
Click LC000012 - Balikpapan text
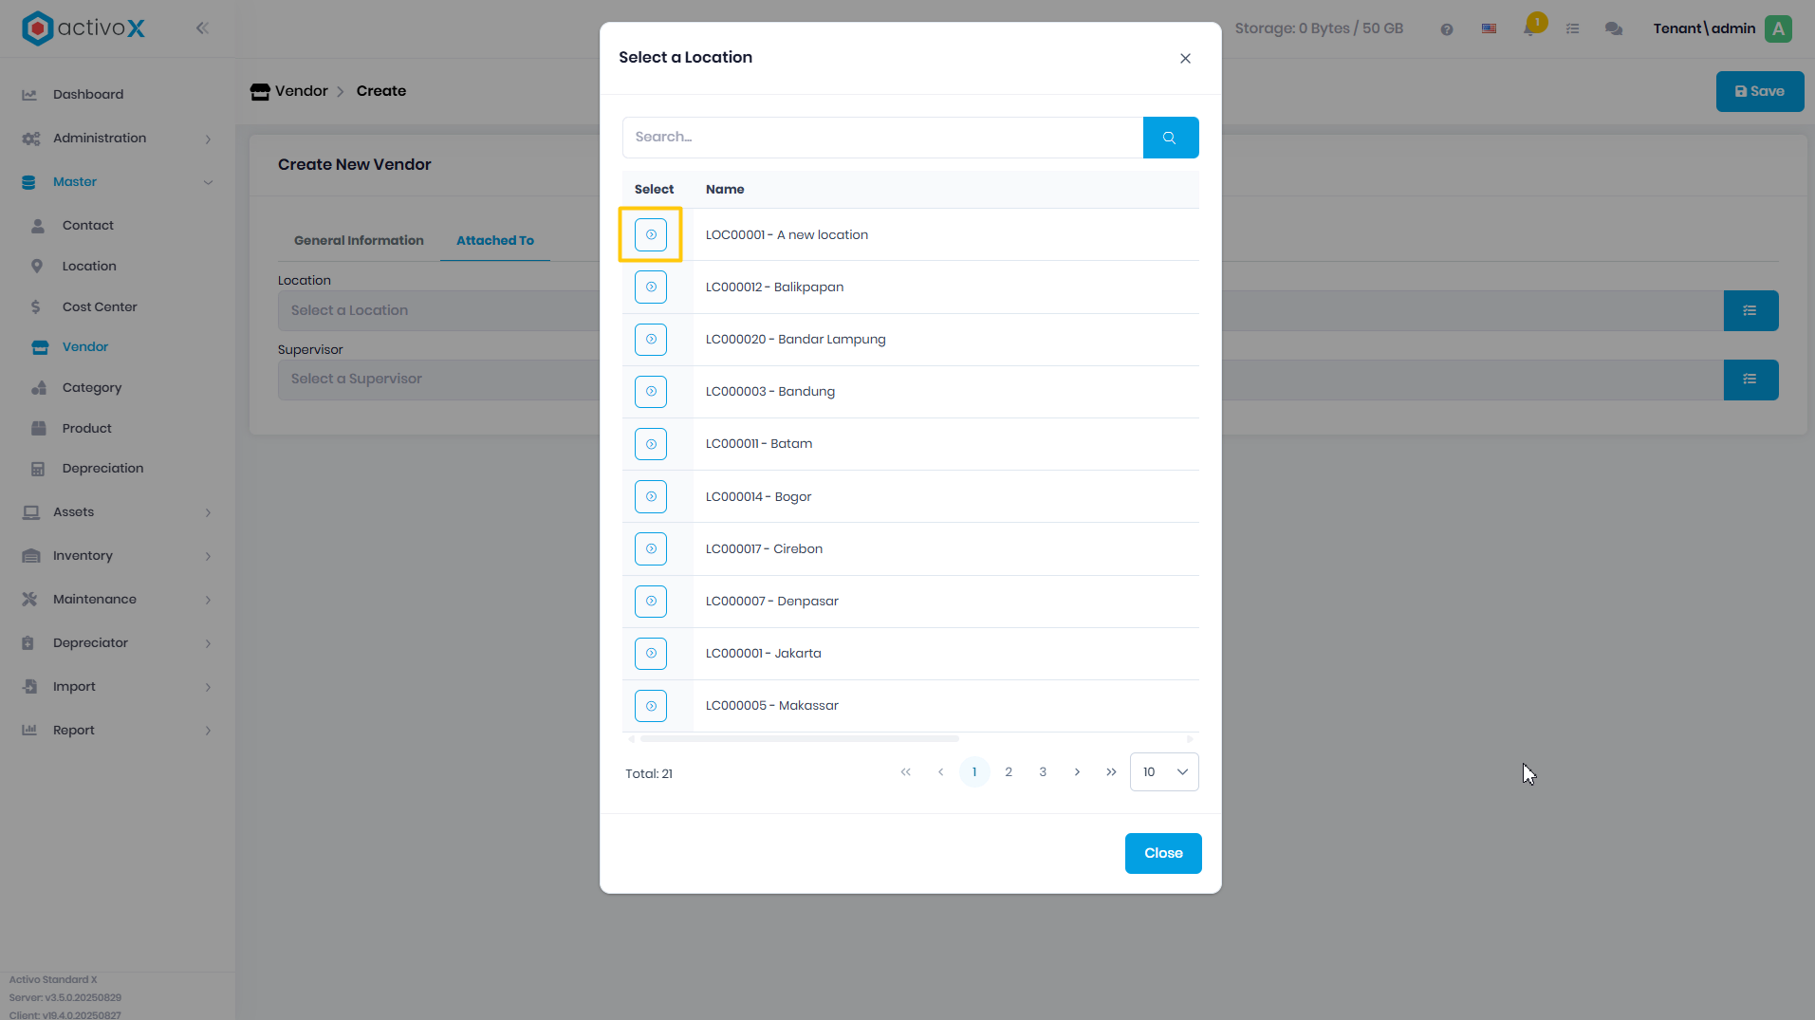pyautogui.click(x=774, y=287)
